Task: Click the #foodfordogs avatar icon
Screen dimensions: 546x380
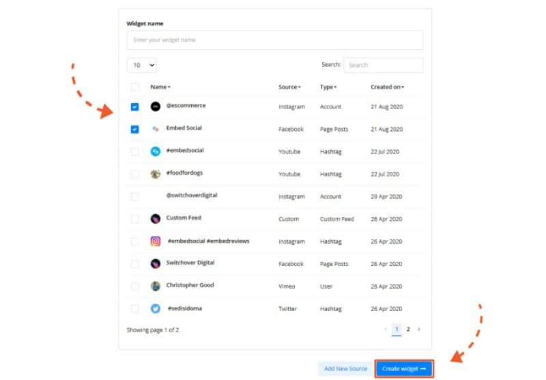Action: click(156, 174)
